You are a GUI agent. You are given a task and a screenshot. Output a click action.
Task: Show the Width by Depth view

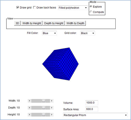click(75, 23)
